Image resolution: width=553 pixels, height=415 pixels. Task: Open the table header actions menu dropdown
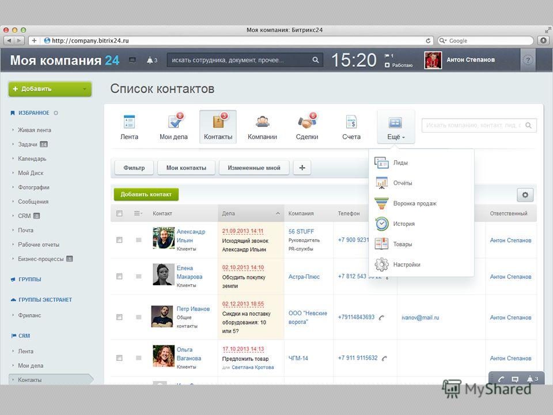point(138,213)
